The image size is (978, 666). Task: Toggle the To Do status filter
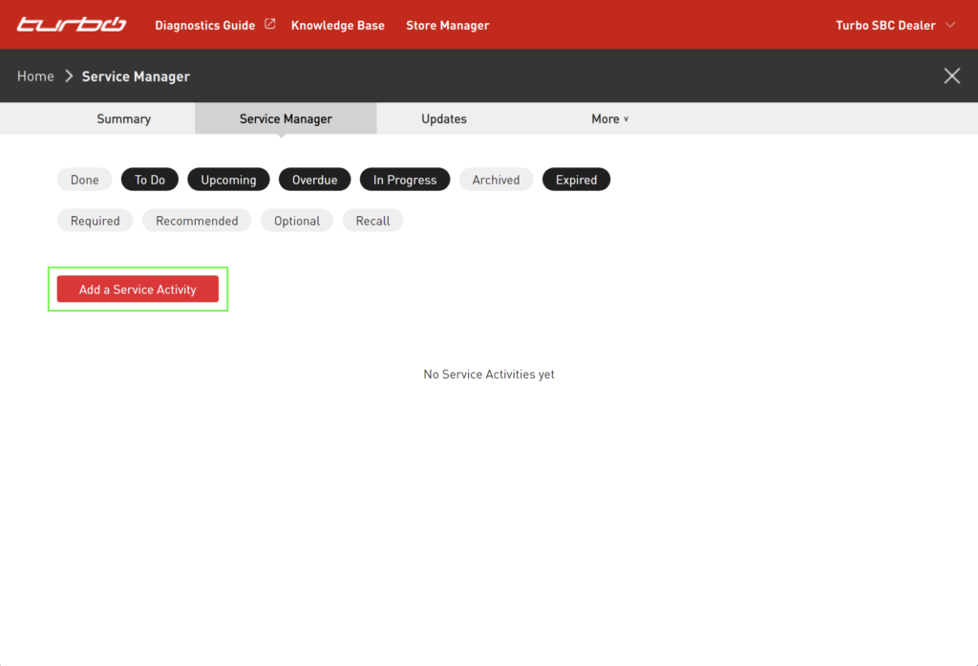point(150,180)
